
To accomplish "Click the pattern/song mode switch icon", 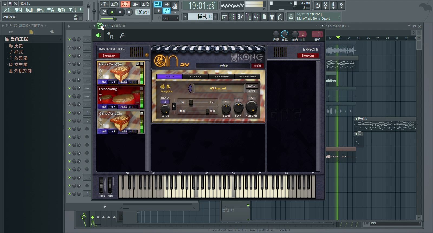I will point(104,12).
